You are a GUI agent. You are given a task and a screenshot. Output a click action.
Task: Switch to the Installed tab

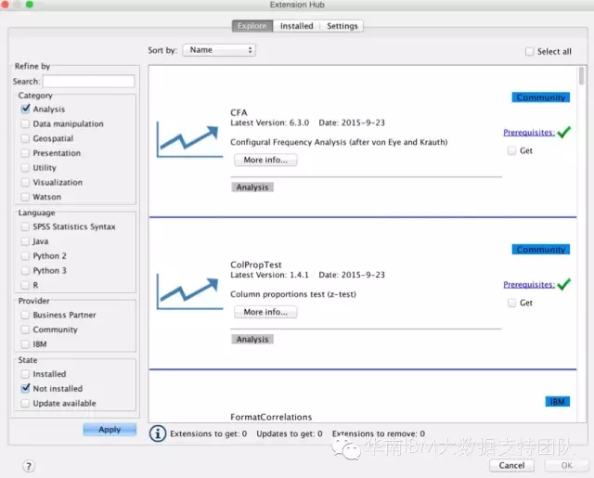297,26
